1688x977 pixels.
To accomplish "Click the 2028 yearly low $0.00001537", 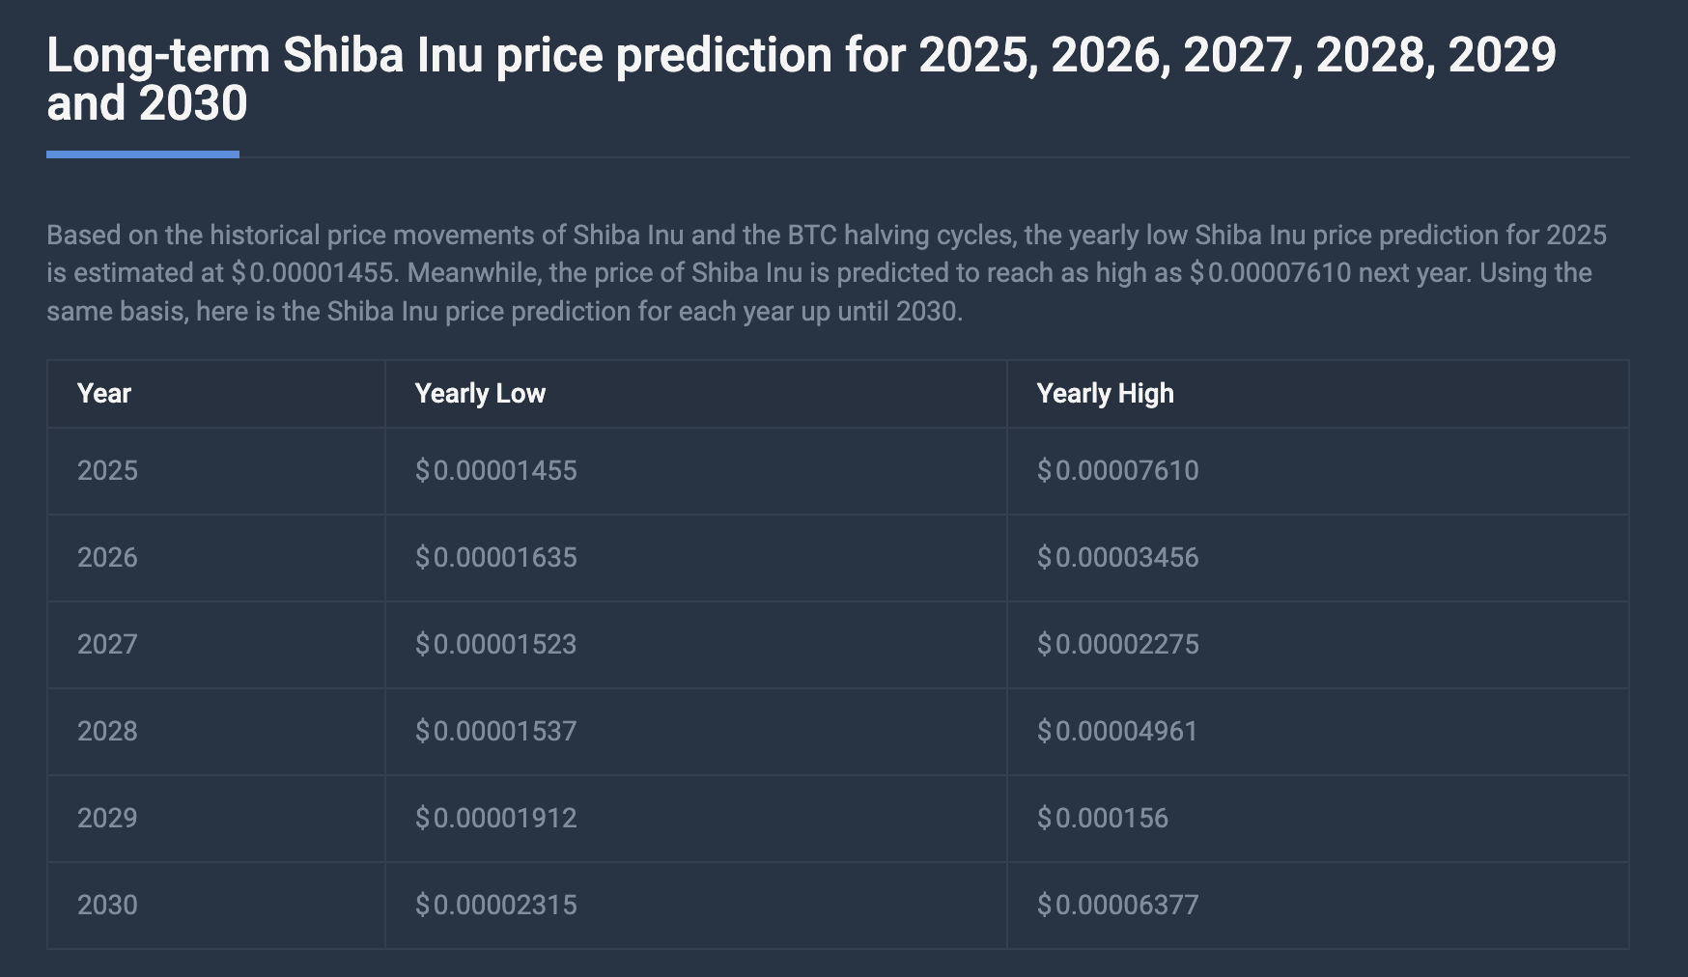I will click(x=496, y=732).
